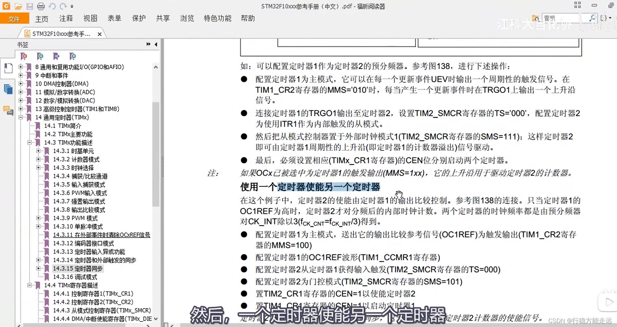
Task: Print the PDF using the printer icon
Action: pyautogui.click(x=41, y=6)
